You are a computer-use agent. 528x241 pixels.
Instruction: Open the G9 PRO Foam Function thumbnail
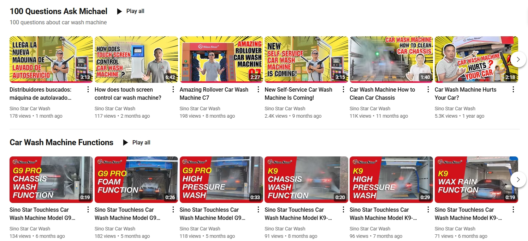coord(136,180)
